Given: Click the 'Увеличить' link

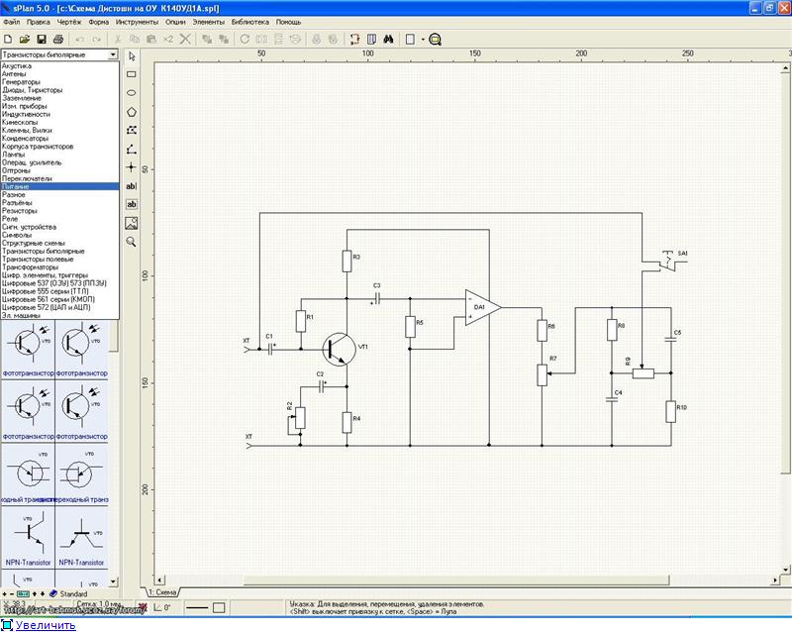Looking at the screenshot, I should pos(45,625).
